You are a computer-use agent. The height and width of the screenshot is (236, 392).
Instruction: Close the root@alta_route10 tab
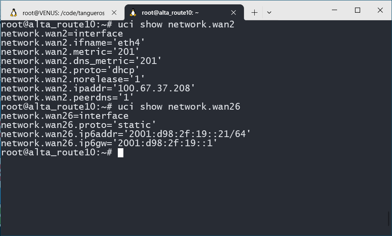pos(235,13)
